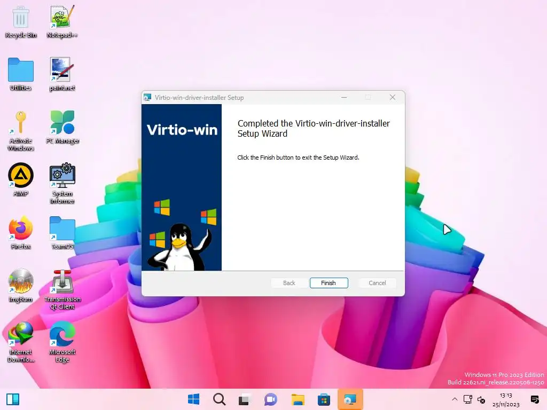Select the Recycle Bin desktop icon
Image resolution: width=547 pixels, height=410 pixels.
click(x=21, y=22)
